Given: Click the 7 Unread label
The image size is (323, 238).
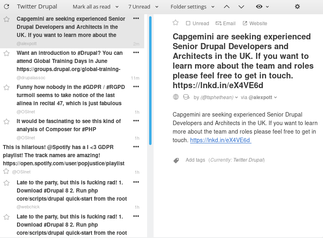Looking at the screenshot, I should [139, 7].
